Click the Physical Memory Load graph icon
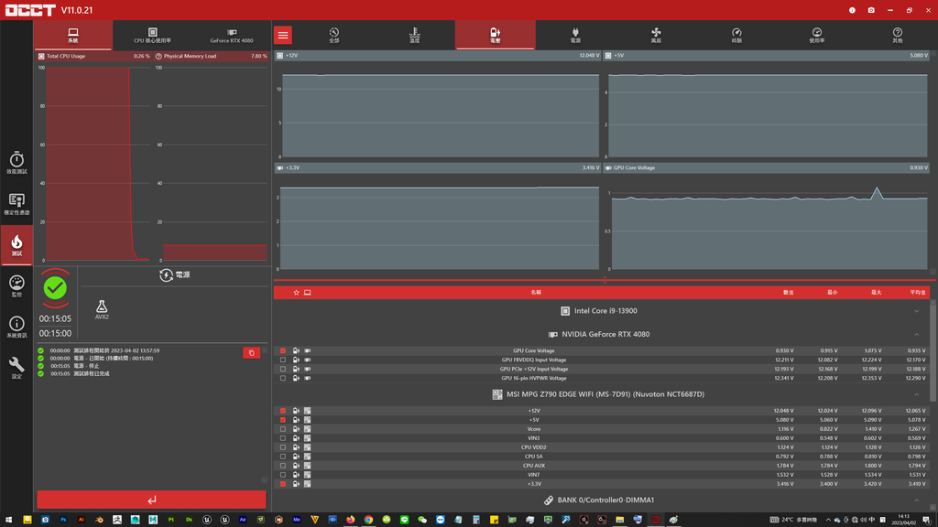 pos(158,56)
